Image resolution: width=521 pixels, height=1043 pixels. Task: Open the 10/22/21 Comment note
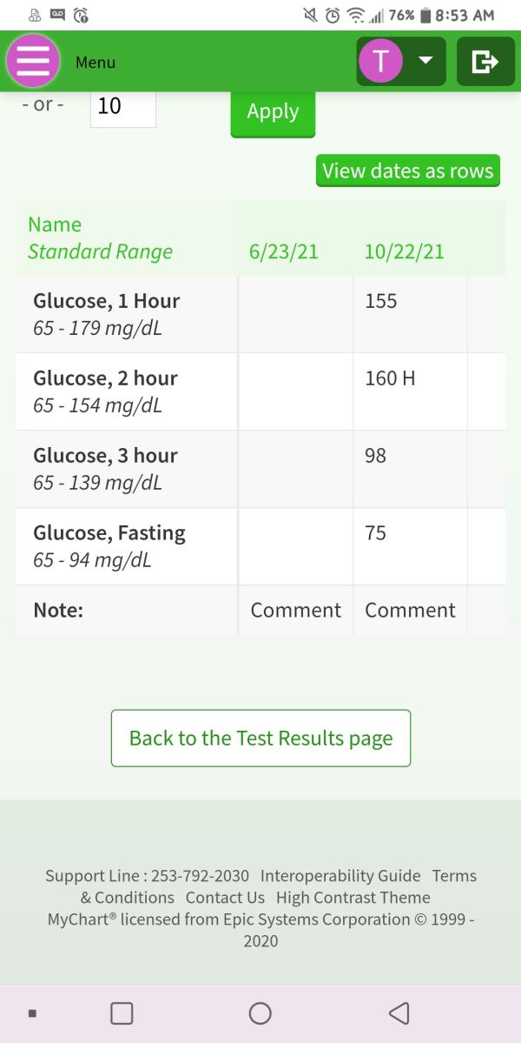(410, 610)
